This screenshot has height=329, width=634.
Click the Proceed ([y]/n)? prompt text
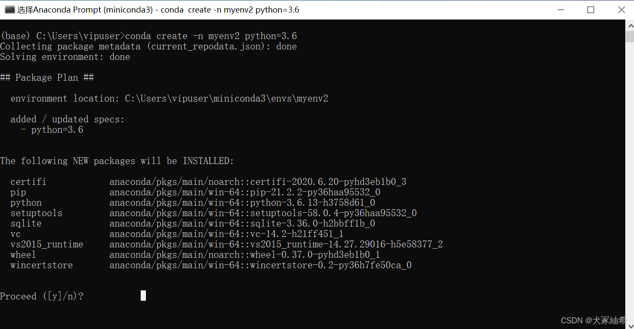[42, 296]
